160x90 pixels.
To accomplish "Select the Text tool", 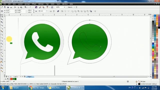I will pyautogui.click(x=2, y=46).
